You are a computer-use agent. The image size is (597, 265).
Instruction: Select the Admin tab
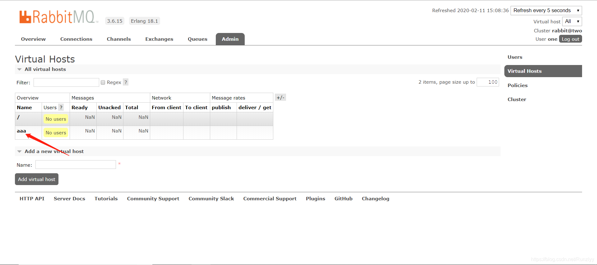tap(230, 39)
